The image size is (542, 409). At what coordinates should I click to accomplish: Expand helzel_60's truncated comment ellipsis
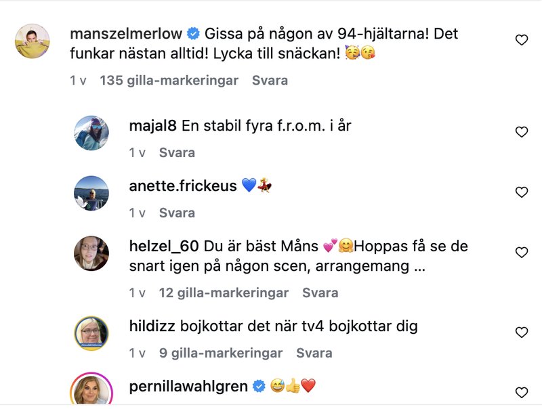[419, 267]
